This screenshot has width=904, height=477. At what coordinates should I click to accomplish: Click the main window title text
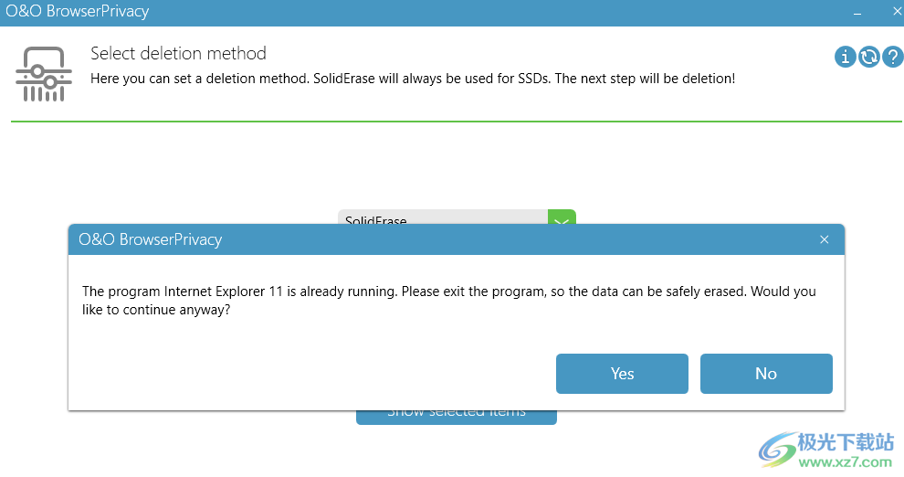point(77,12)
